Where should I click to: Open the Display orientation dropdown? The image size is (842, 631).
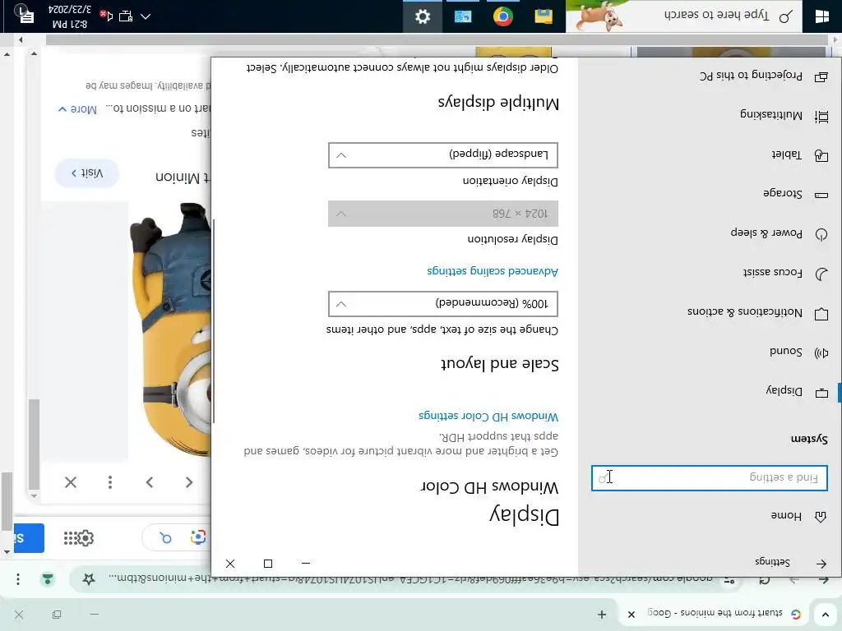point(443,155)
